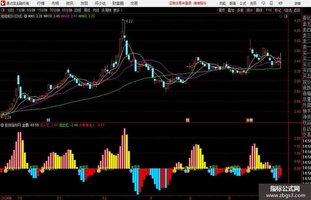The width and height of the screenshot is (311, 200).
Task: Open the 公式 menu
Action: coord(243,3)
